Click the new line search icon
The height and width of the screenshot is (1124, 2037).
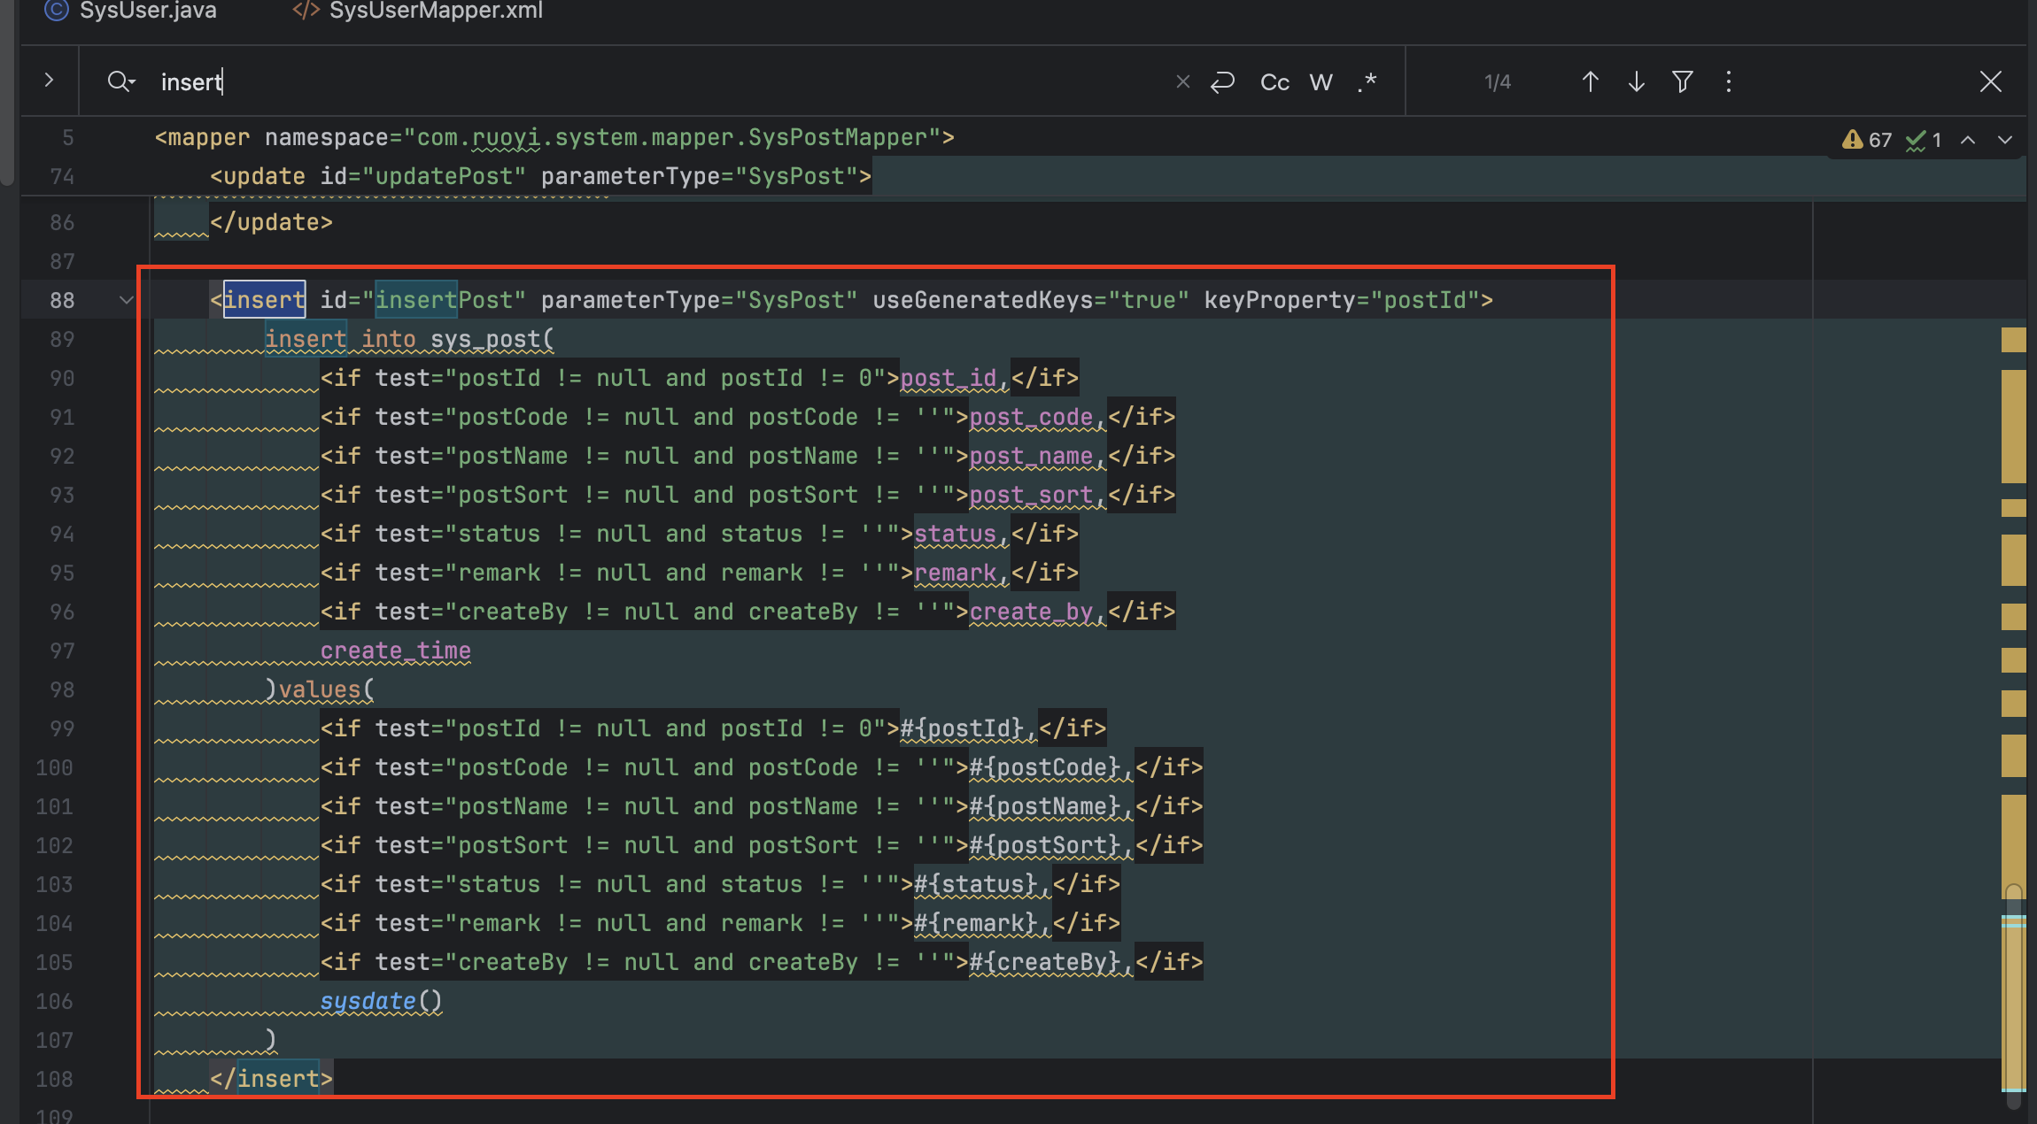(x=1223, y=82)
